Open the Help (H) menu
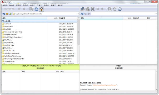This screenshot has width=159, height=95. click(60, 5)
